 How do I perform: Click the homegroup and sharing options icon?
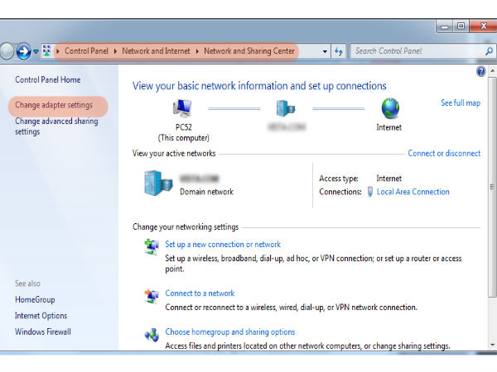pos(152,335)
